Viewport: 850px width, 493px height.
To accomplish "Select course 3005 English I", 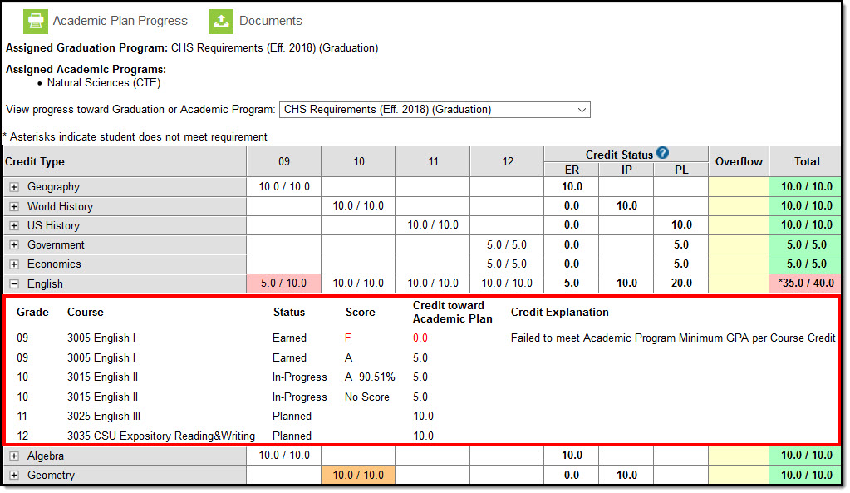I will (x=101, y=338).
